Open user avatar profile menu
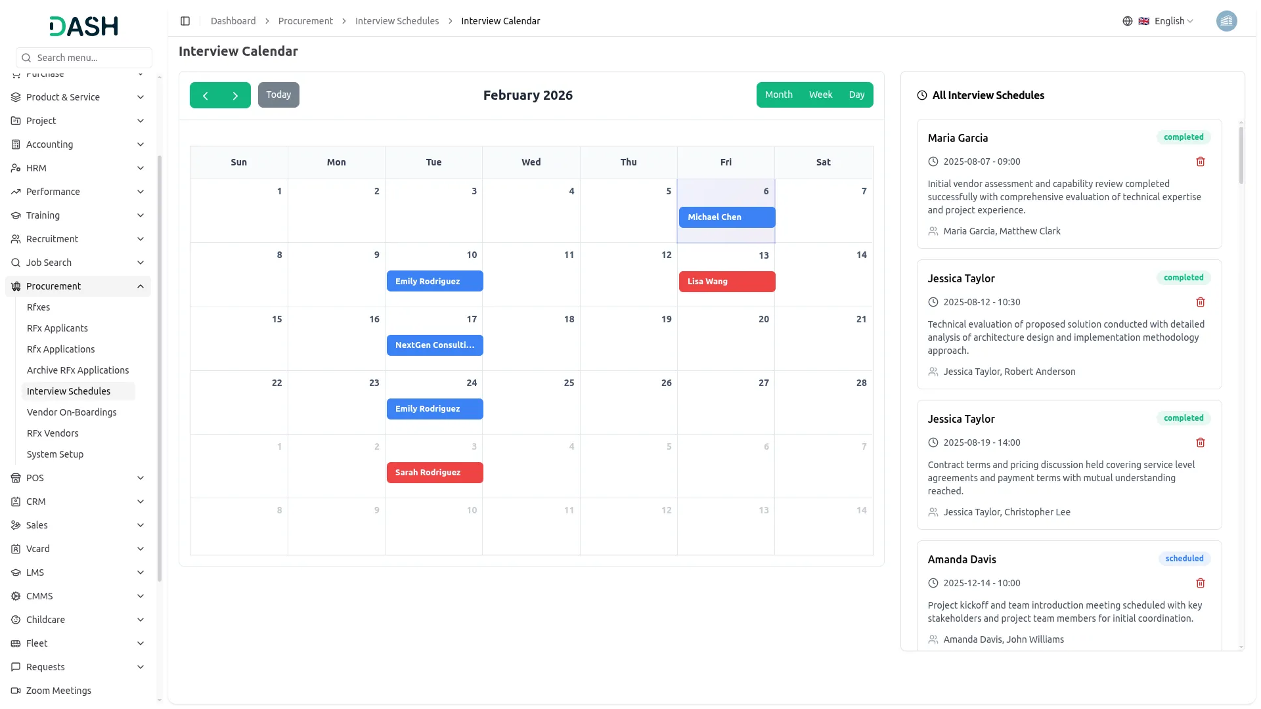 point(1226,21)
